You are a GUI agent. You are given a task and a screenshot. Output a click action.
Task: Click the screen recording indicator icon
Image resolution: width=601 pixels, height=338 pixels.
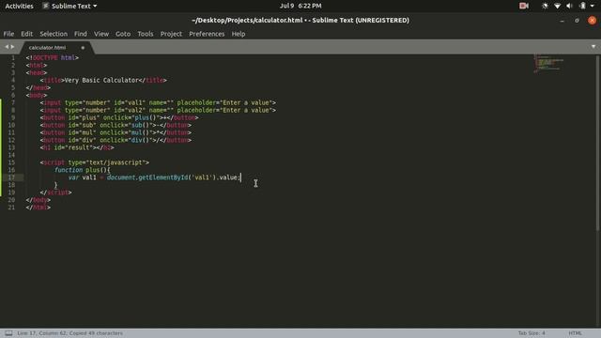524,6
